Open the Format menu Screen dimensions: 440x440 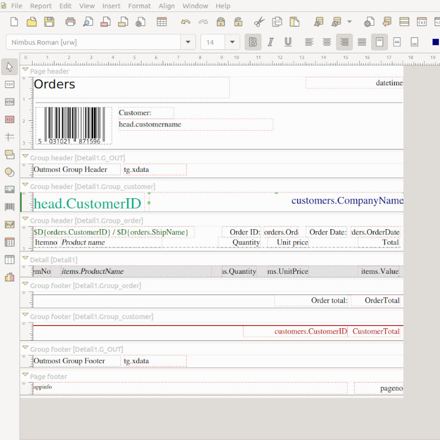click(x=139, y=6)
